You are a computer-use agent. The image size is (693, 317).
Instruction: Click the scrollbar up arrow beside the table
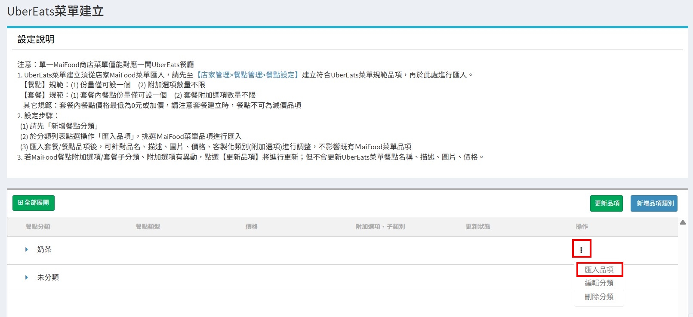[x=683, y=222]
